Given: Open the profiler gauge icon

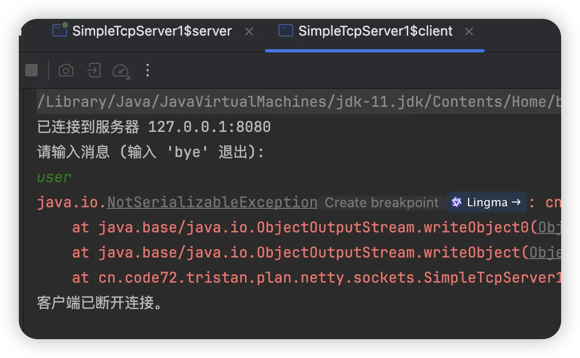Looking at the screenshot, I should [121, 70].
